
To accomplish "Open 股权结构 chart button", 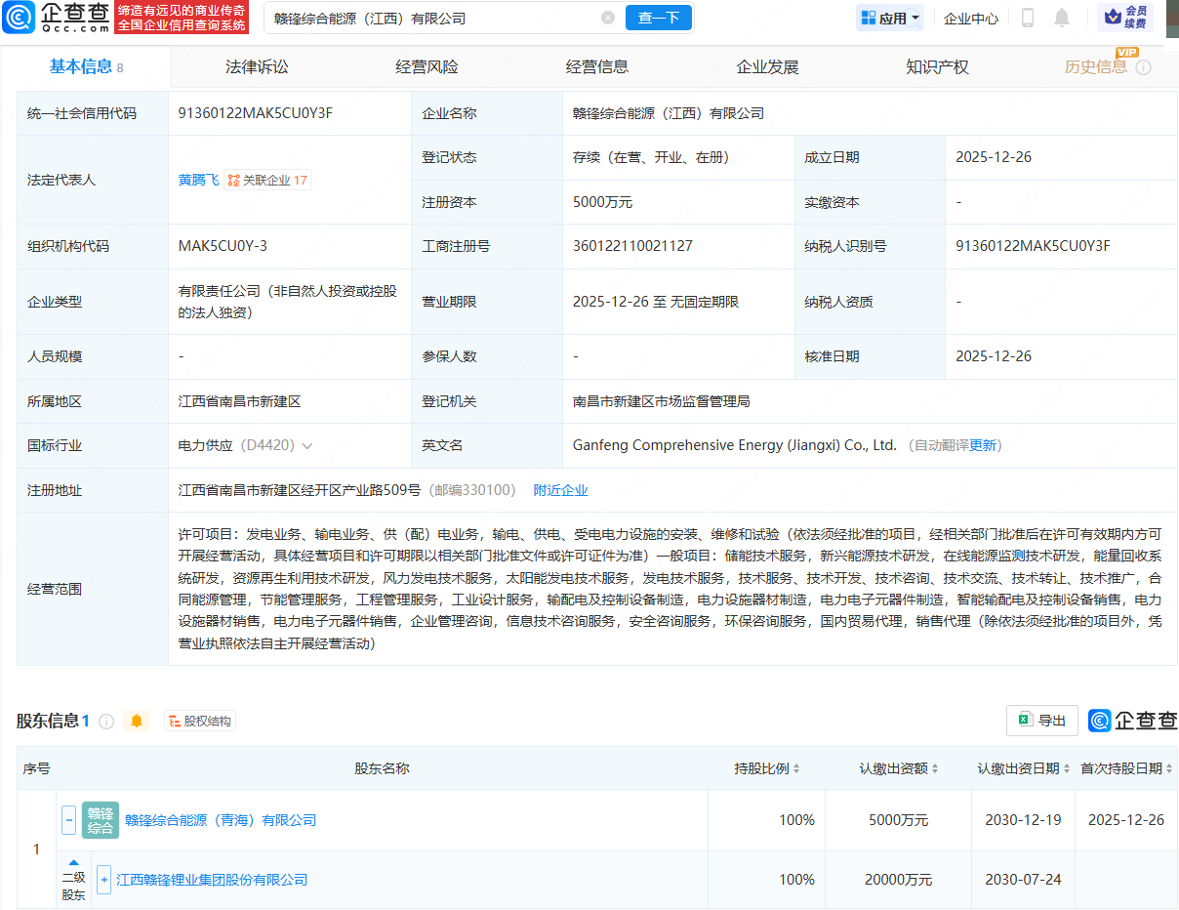I will [200, 722].
